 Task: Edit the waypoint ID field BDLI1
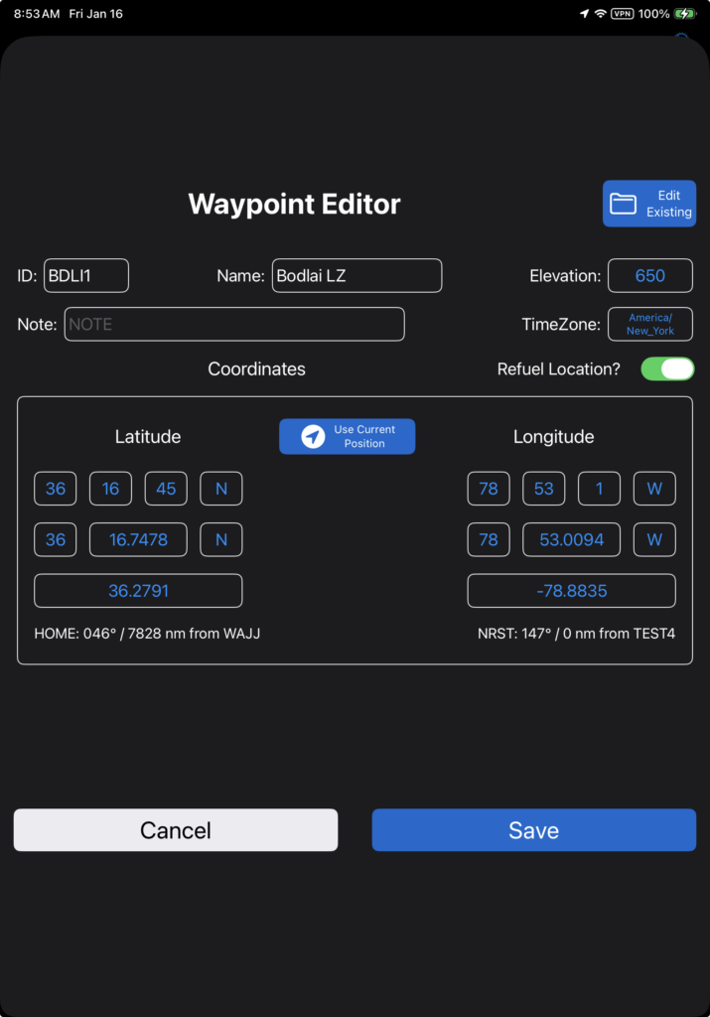[x=85, y=276]
